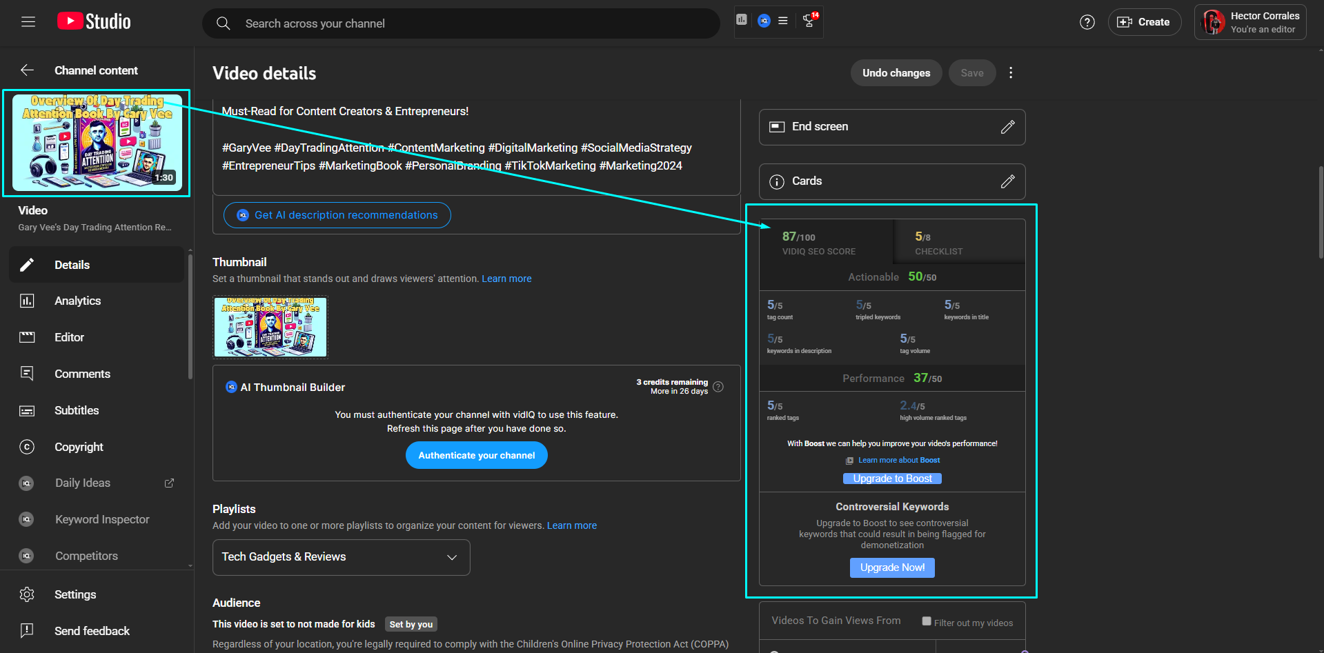The image size is (1324, 653).
Task: Open more options three-dot menu near Save
Action: coord(1011,73)
